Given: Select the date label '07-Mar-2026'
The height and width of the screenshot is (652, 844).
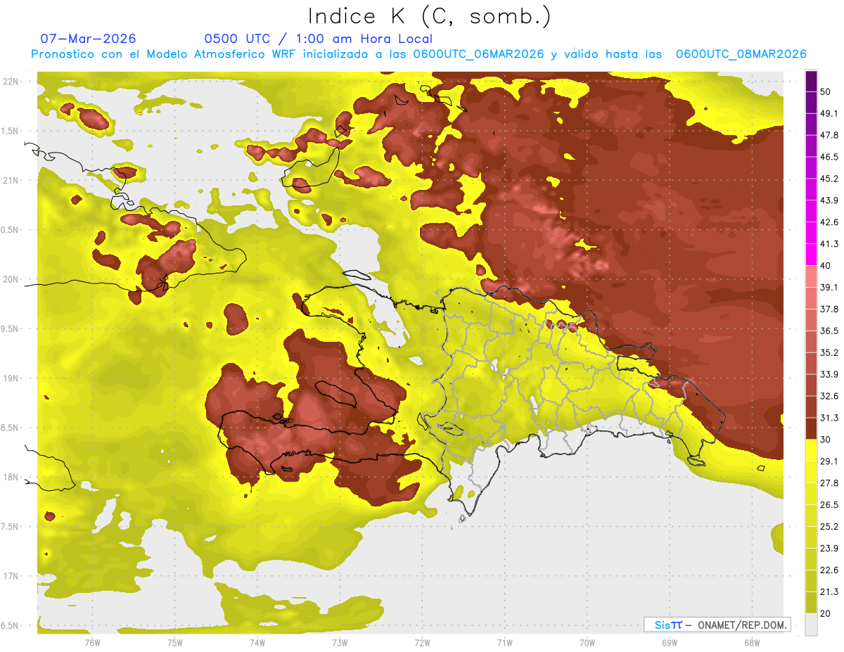Looking at the screenshot, I should coord(88,39).
